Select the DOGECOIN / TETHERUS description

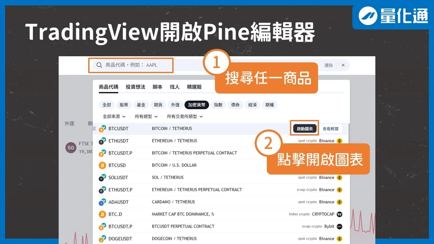(x=174, y=239)
